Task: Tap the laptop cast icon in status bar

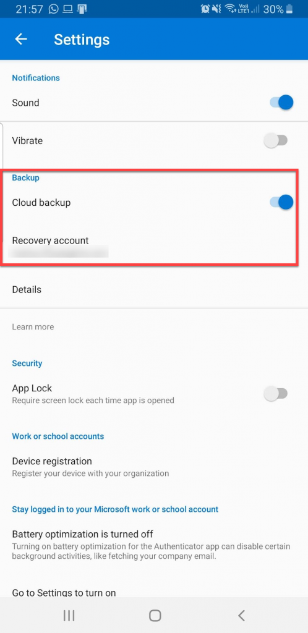Action: pyautogui.click(x=67, y=9)
